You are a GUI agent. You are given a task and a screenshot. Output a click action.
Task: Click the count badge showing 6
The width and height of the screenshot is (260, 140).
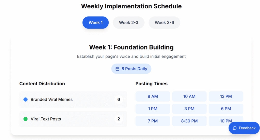coord(119,100)
